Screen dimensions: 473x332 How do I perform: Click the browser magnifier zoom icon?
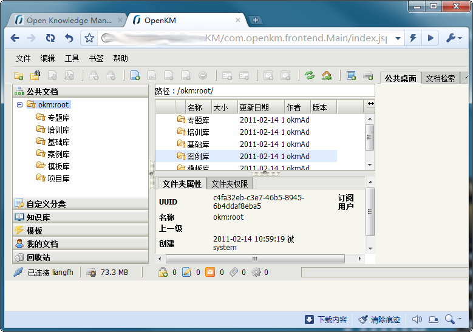(x=450, y=319)
